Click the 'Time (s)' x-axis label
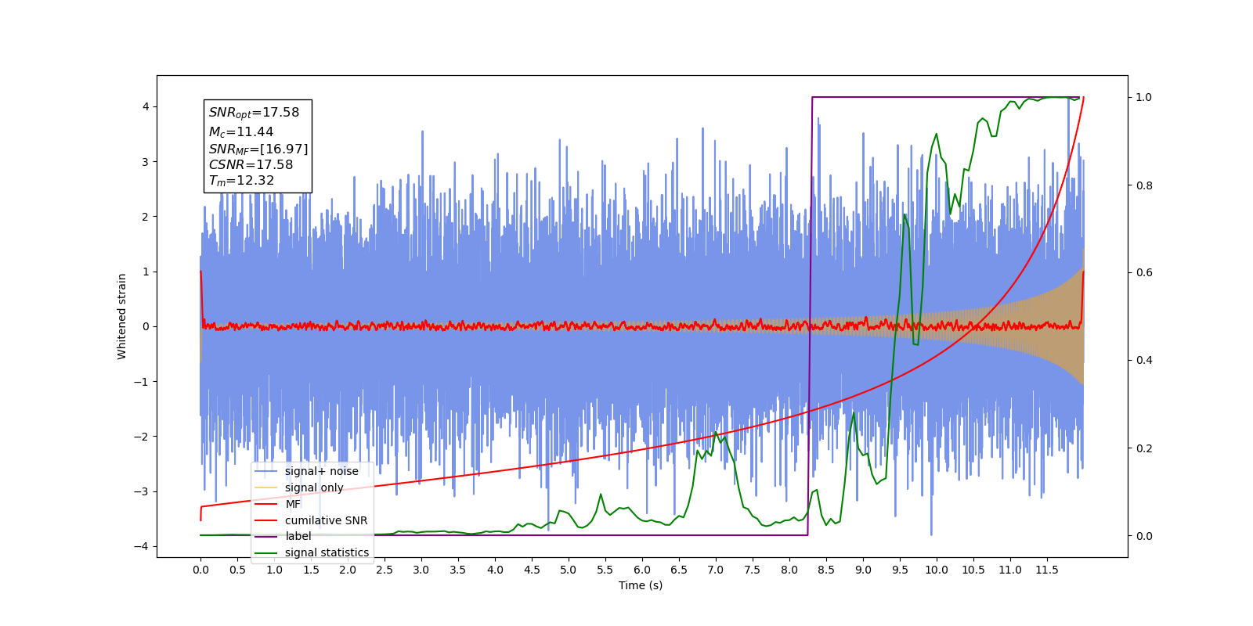Image resolution: width=1253 pixels, height=626 pixels. tap(641, 585)
